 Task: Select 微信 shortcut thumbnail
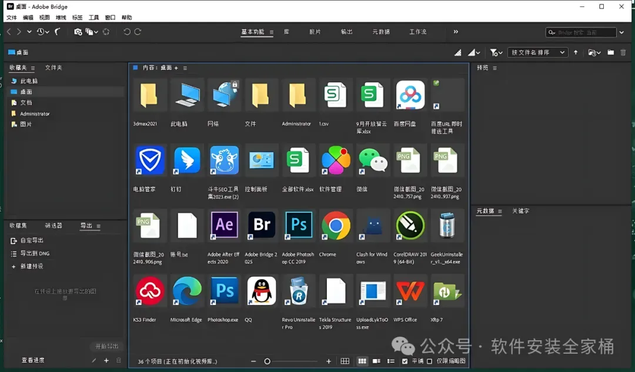click(x=373, y=160)
